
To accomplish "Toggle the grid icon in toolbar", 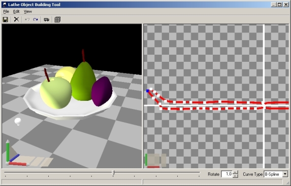I will point(57,19).
